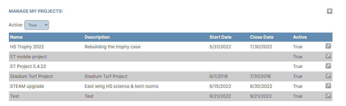Click the Close Date column header

[262, 37]
